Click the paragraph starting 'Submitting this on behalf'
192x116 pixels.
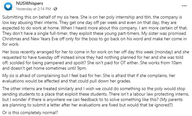point(95,31)
